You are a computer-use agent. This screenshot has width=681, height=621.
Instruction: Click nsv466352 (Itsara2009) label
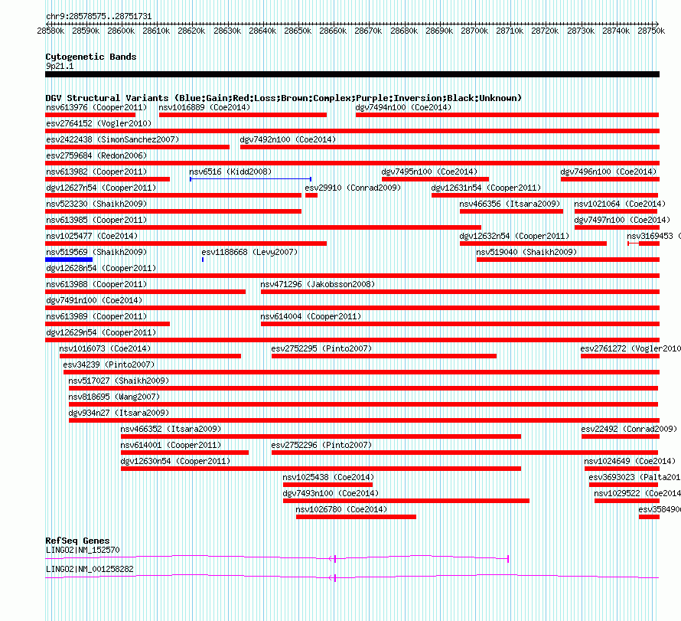171,429
